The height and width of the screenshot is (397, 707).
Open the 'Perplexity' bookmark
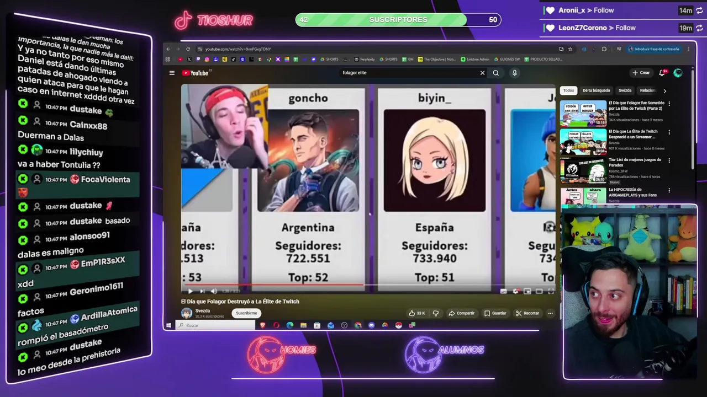tap(365, 59)
